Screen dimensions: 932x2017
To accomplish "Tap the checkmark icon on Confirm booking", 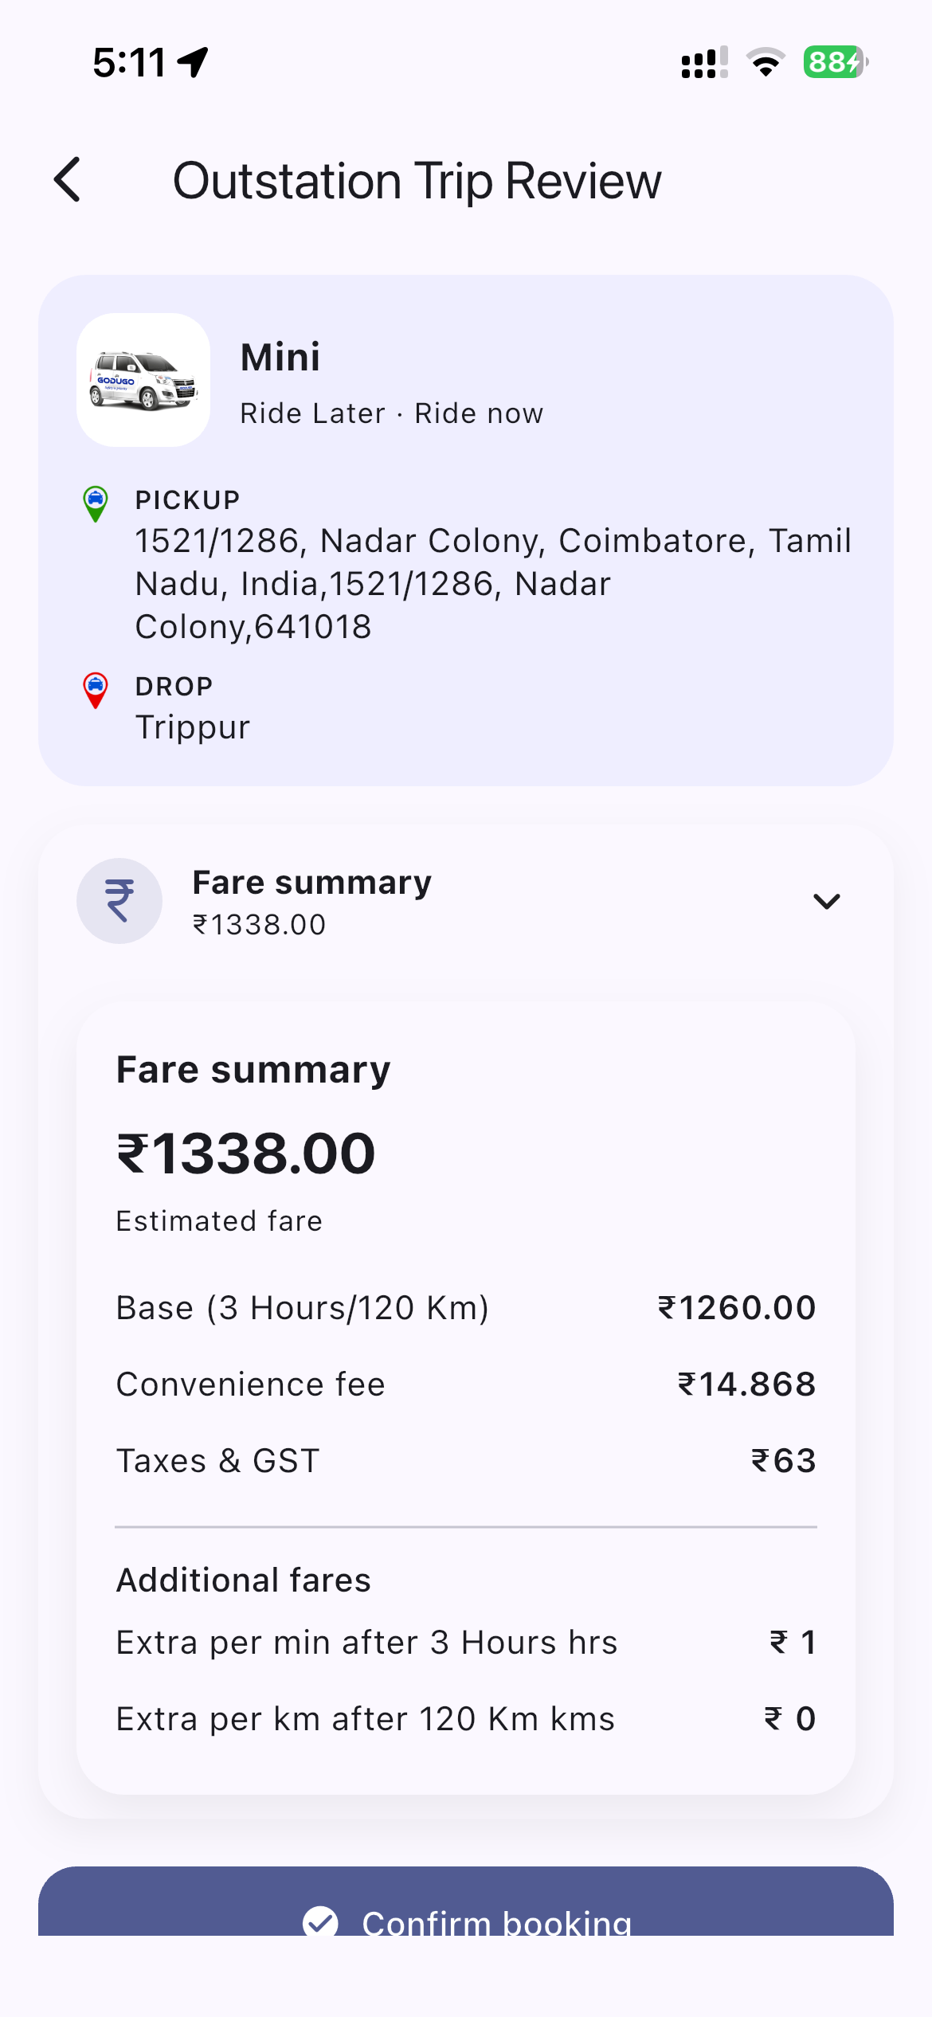I will click(x=320, y=1921).
